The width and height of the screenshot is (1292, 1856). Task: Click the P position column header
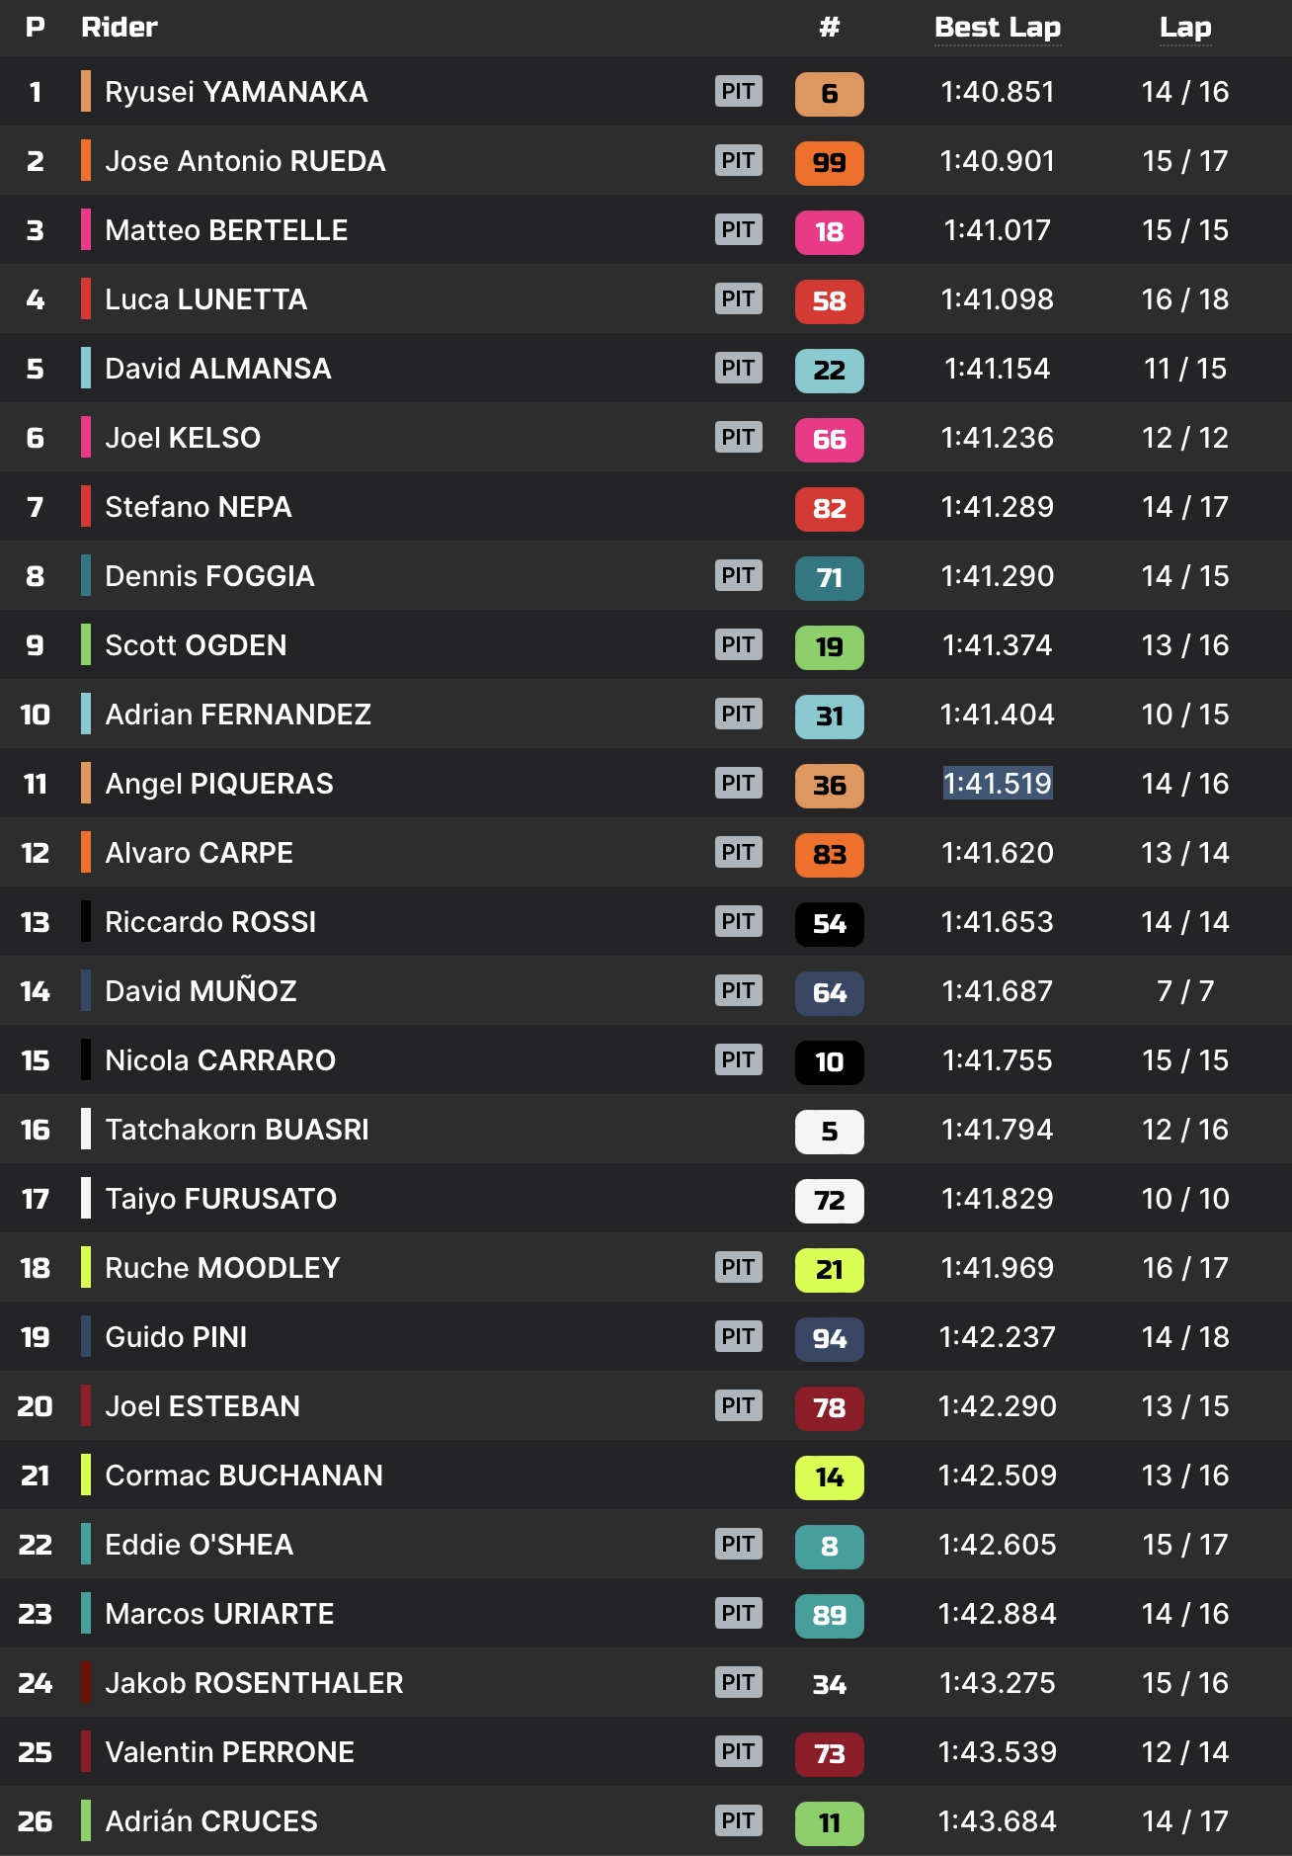[36, 28]
